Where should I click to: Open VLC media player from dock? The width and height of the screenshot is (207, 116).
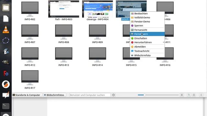6,29
